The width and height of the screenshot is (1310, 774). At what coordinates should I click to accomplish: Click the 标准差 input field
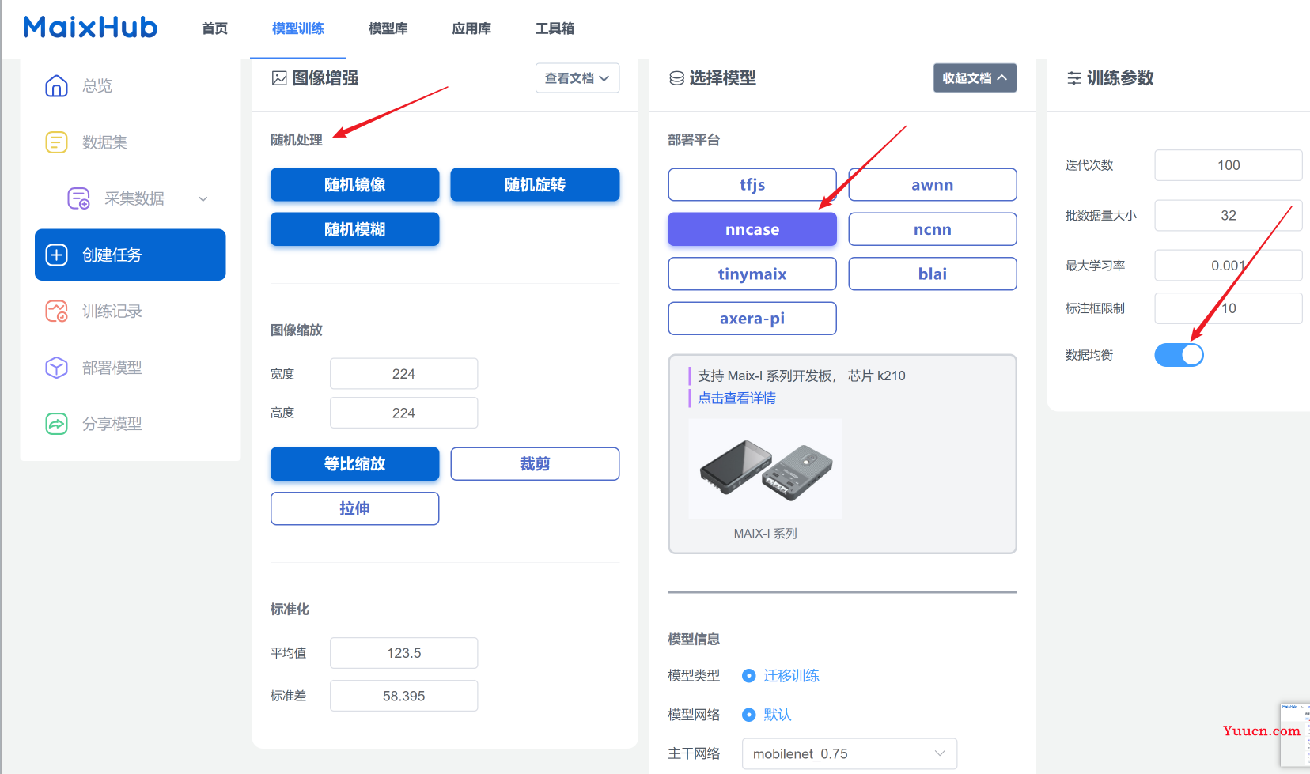click(x=403, y=696)
